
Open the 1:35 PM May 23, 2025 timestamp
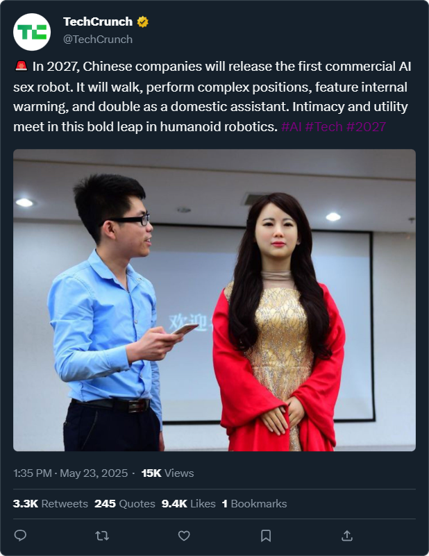tap(71, 473)
